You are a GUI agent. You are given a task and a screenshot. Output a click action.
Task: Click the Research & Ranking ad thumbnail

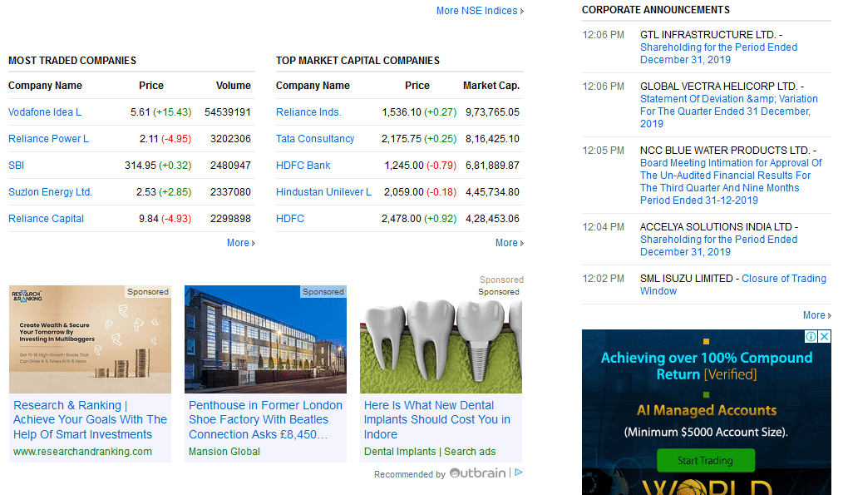point(90,339)
